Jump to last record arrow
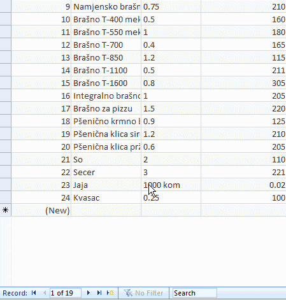Image resolution: width=286 pixels, height=300 pixels. [99, 293]
